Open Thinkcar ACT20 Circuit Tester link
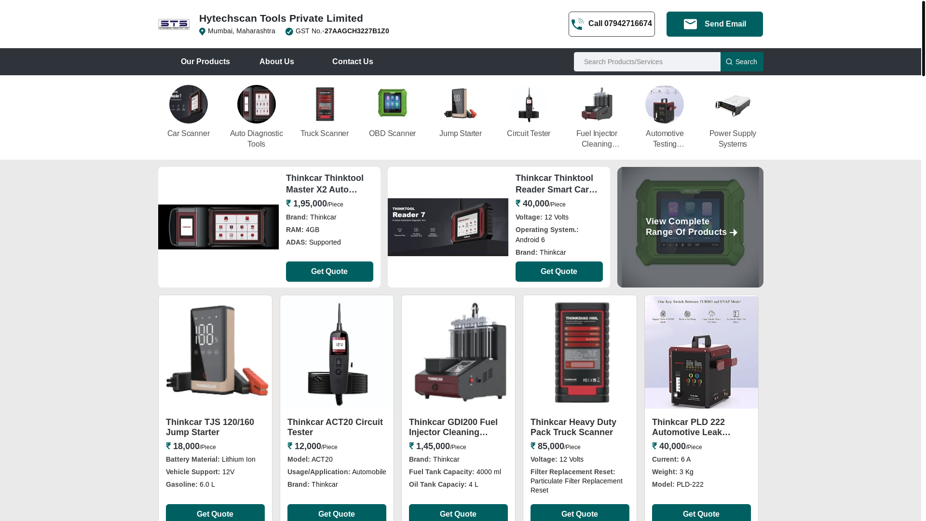 coord(335,427)
